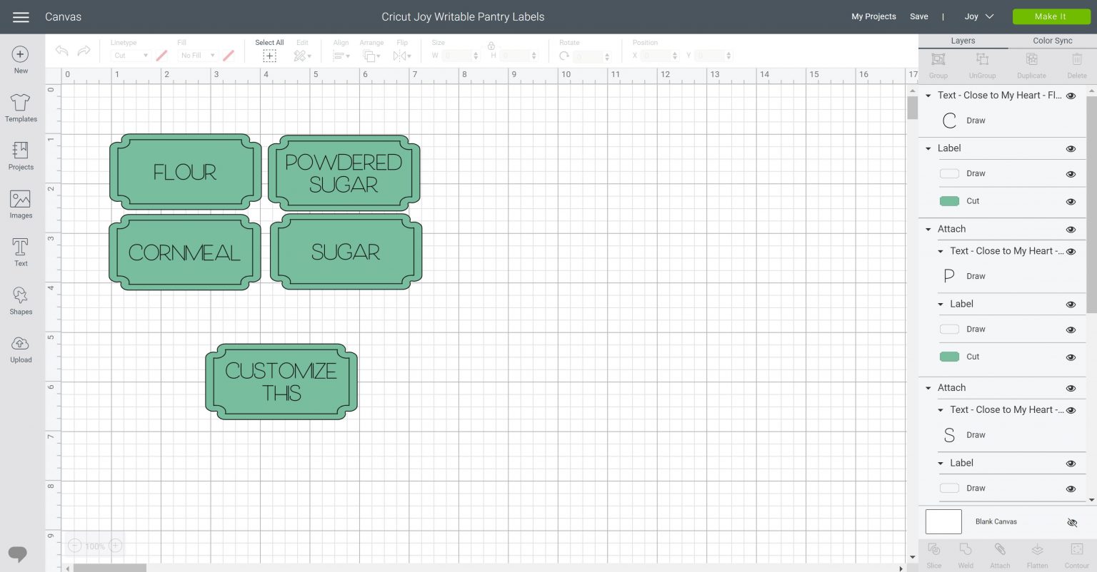
Task: Toggle visibility of the first Label group
Action: point(1071,148)
